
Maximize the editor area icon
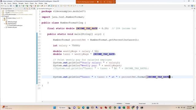(194, 9)
